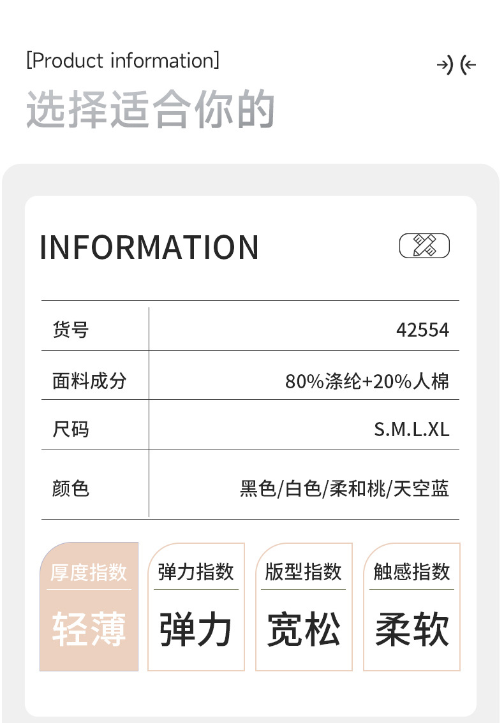The height and width of the screenshot is (723, 504).
Task: Click the 轻薄 thickness value
Action: tap(89, 629)
